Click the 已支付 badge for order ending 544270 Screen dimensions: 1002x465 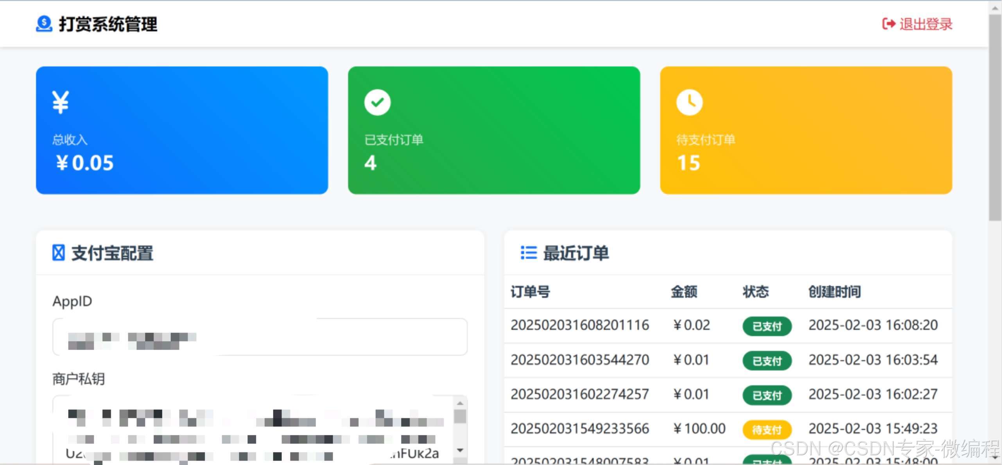click(x=766, y=361)
